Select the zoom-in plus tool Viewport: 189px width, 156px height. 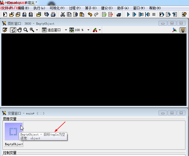tap(32, 30)
